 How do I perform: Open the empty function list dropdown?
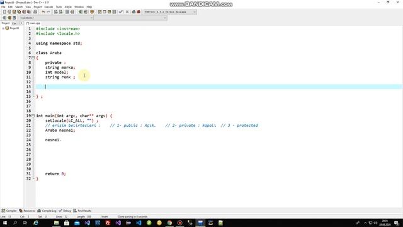point(165,18)
